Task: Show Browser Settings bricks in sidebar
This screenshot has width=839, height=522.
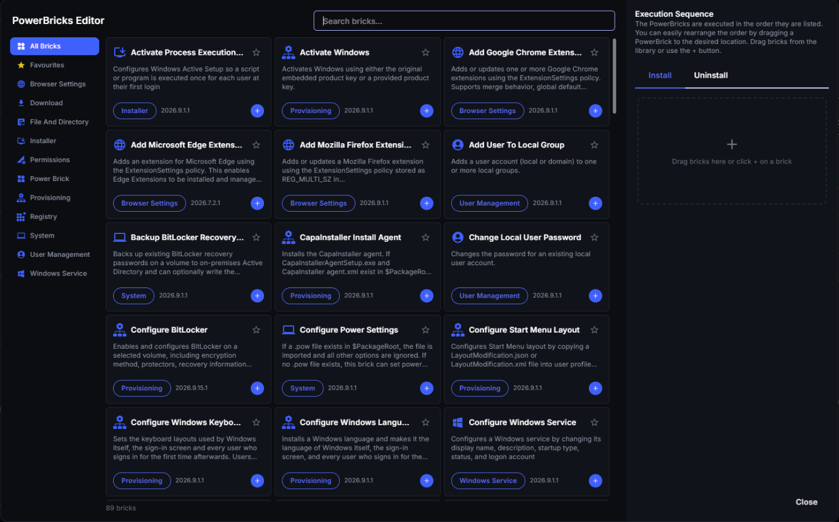Action: click(55, 84)
